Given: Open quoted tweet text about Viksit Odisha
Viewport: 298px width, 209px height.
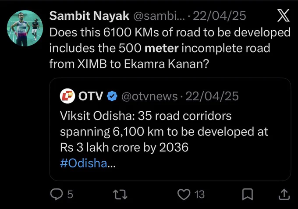Looking at the screenshot, I should (164, 131).
